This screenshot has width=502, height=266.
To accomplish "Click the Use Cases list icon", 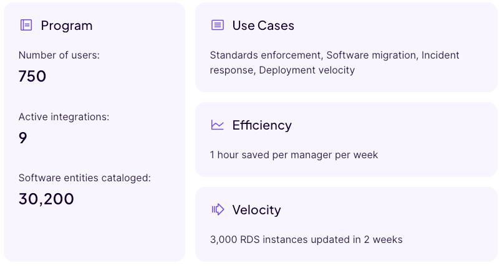I will (218, 25).
